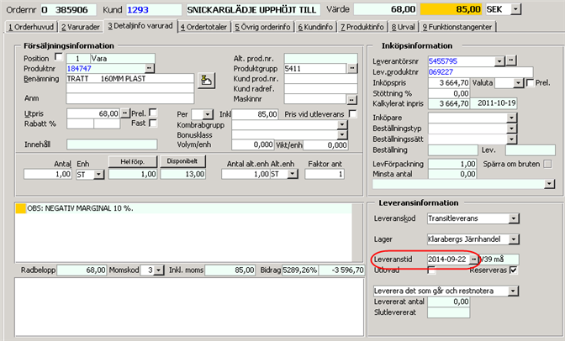Open the wide dropdown below Minsta antal
The image size is (565, 341).
click(549, 184)
